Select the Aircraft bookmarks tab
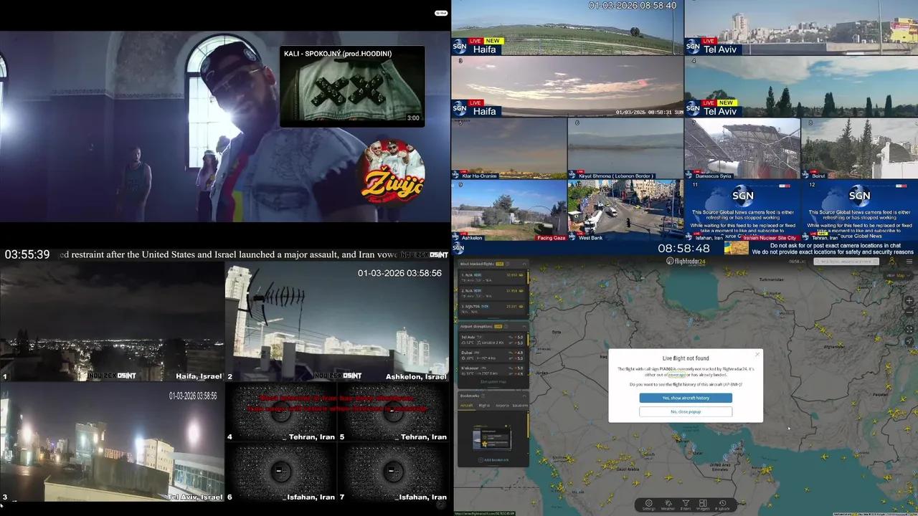The height and width of the screenshot is (516, 918). (x=466, y=406)
